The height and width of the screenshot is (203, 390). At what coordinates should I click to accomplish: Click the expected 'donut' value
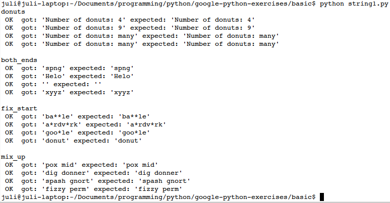(x=128, y=141)
